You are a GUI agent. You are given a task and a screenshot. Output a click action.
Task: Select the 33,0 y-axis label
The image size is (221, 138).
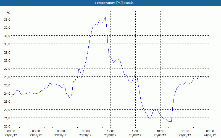(x=7, y=20)
